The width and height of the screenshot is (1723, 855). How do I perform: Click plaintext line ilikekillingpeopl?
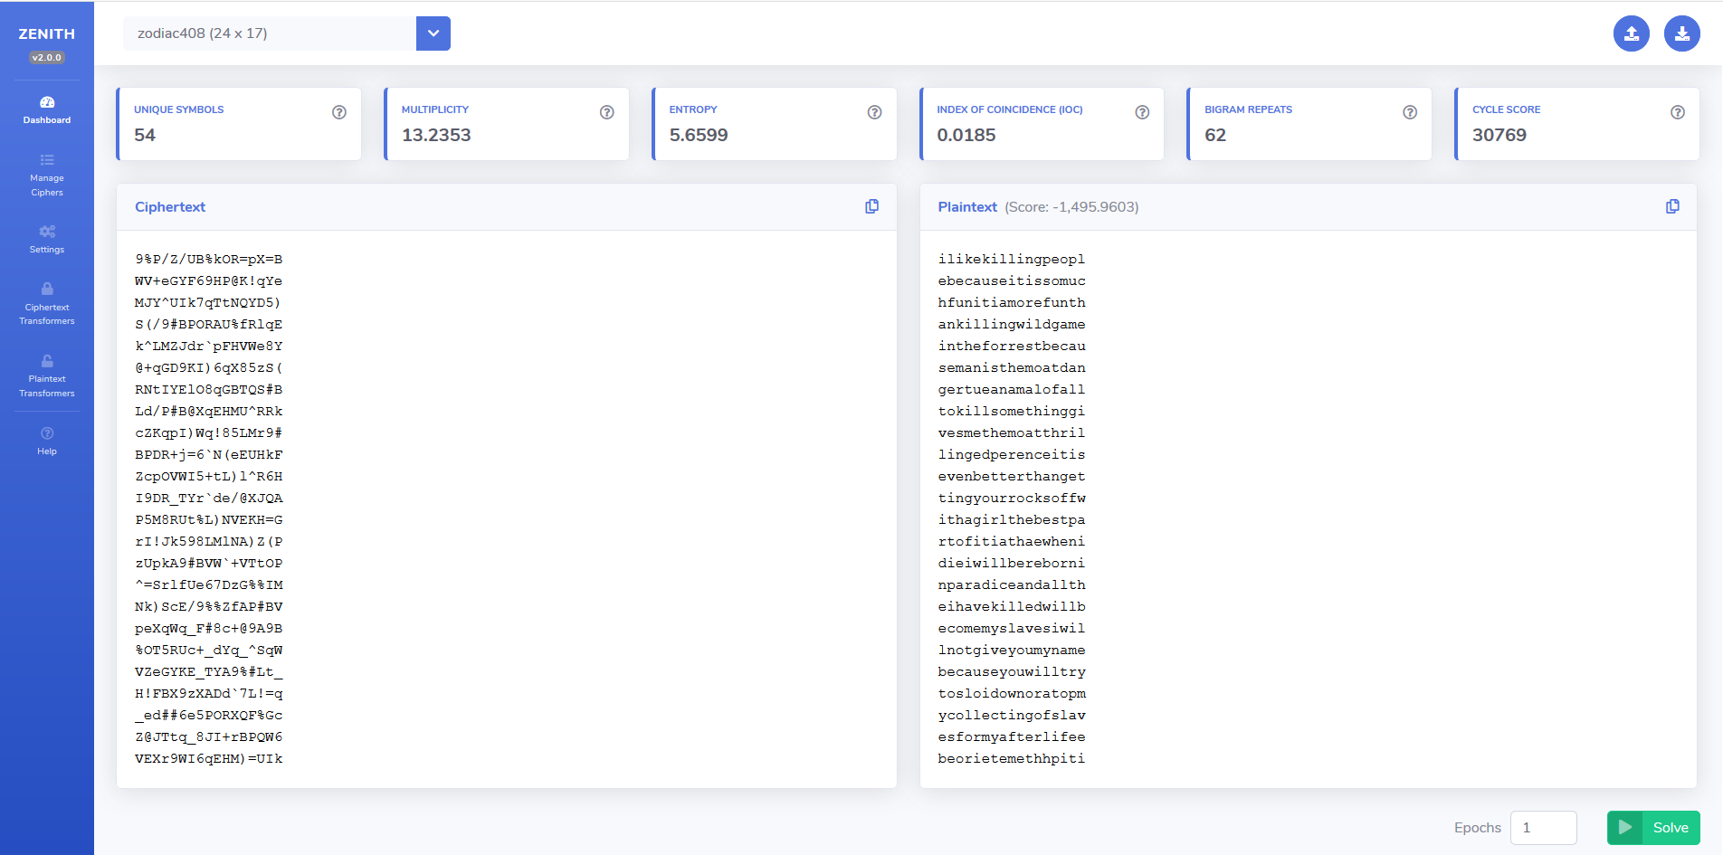pos(1012,260)
